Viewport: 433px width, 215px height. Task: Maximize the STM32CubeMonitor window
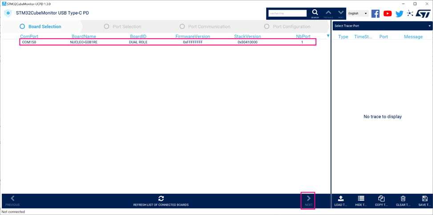coord(415,4)
